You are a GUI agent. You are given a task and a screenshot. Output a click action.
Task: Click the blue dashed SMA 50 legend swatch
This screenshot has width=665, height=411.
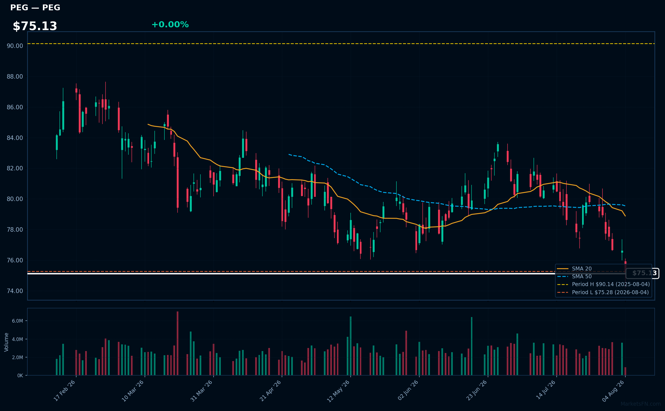pyautogui.click(x=563, y=277)
